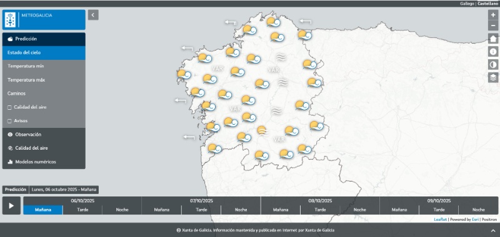Click the sun-with-mist icon in southern Galicia
500x237 pixels.
point(262,130)
